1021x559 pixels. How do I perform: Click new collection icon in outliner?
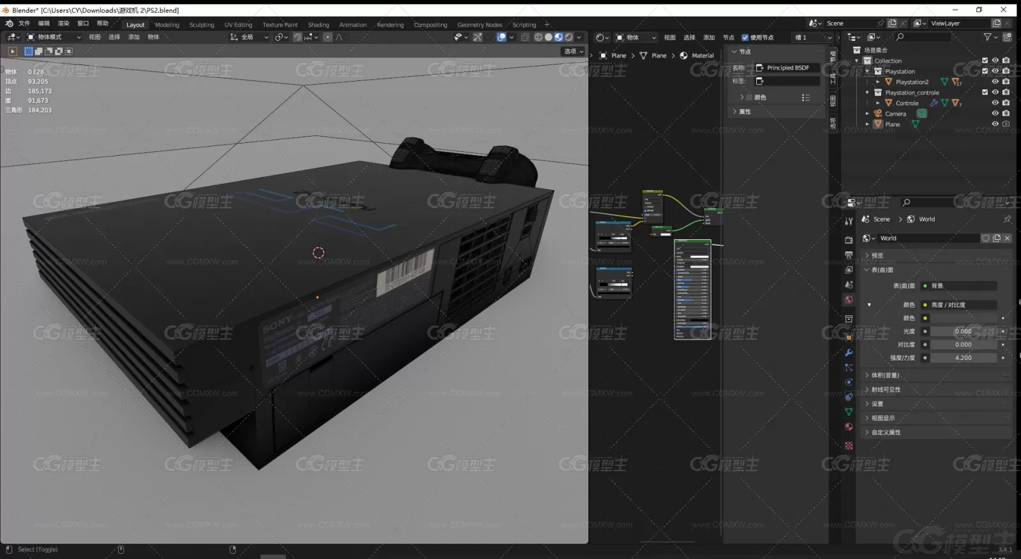pos(1008,37)
